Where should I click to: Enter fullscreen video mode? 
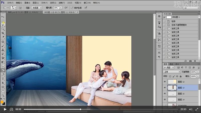197,109
